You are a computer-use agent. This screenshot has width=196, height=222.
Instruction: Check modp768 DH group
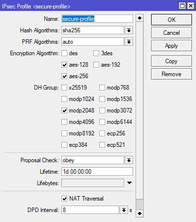[102, 88]
